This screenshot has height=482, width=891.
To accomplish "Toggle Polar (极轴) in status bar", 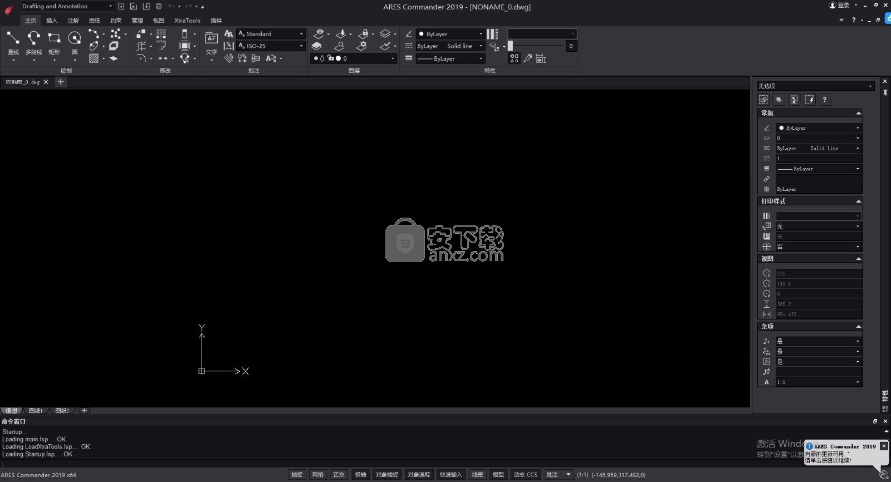I will point(360,475).
